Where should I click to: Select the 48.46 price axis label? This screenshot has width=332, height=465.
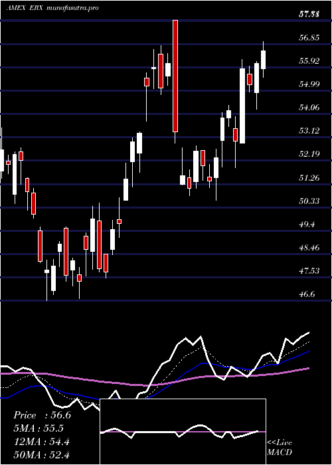coord(309,247)
